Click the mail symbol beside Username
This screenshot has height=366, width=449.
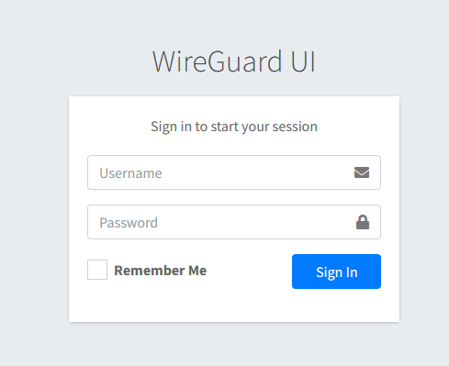click(x=362, y=172)
